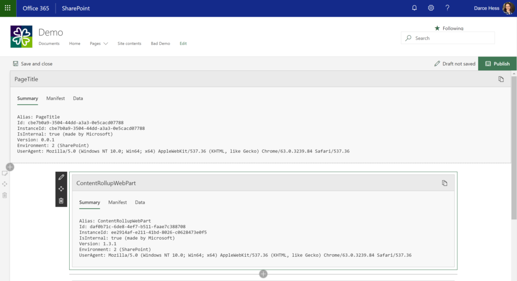This screenshot has height=281, width=517.
Task: Open the Office 365 app launcher grid
Action: (x=8, y=8)
